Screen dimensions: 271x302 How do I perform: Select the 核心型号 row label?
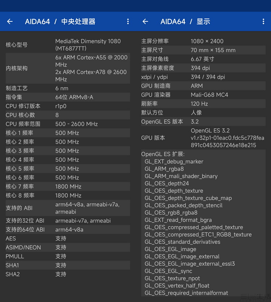17,45
